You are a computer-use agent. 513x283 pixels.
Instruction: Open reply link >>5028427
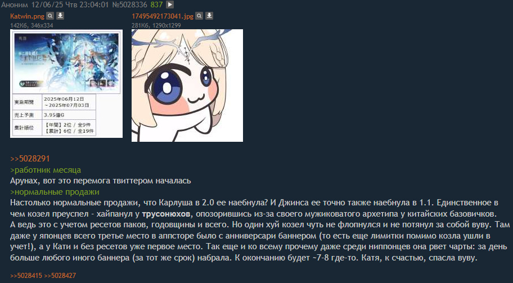click(60, 276)
